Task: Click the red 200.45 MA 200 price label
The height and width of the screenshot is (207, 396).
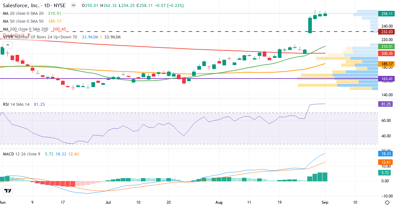Action: (x=387, y=53)
